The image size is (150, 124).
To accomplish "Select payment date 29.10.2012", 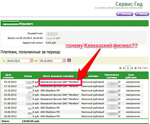I will coord(10,82).
